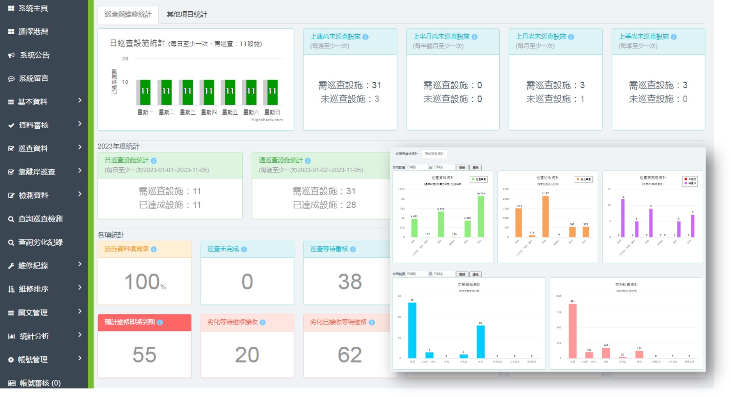Screen dimensions: 731x397
Task: Click the 帳號管理 gear icon
Action: tap(11, 360)
